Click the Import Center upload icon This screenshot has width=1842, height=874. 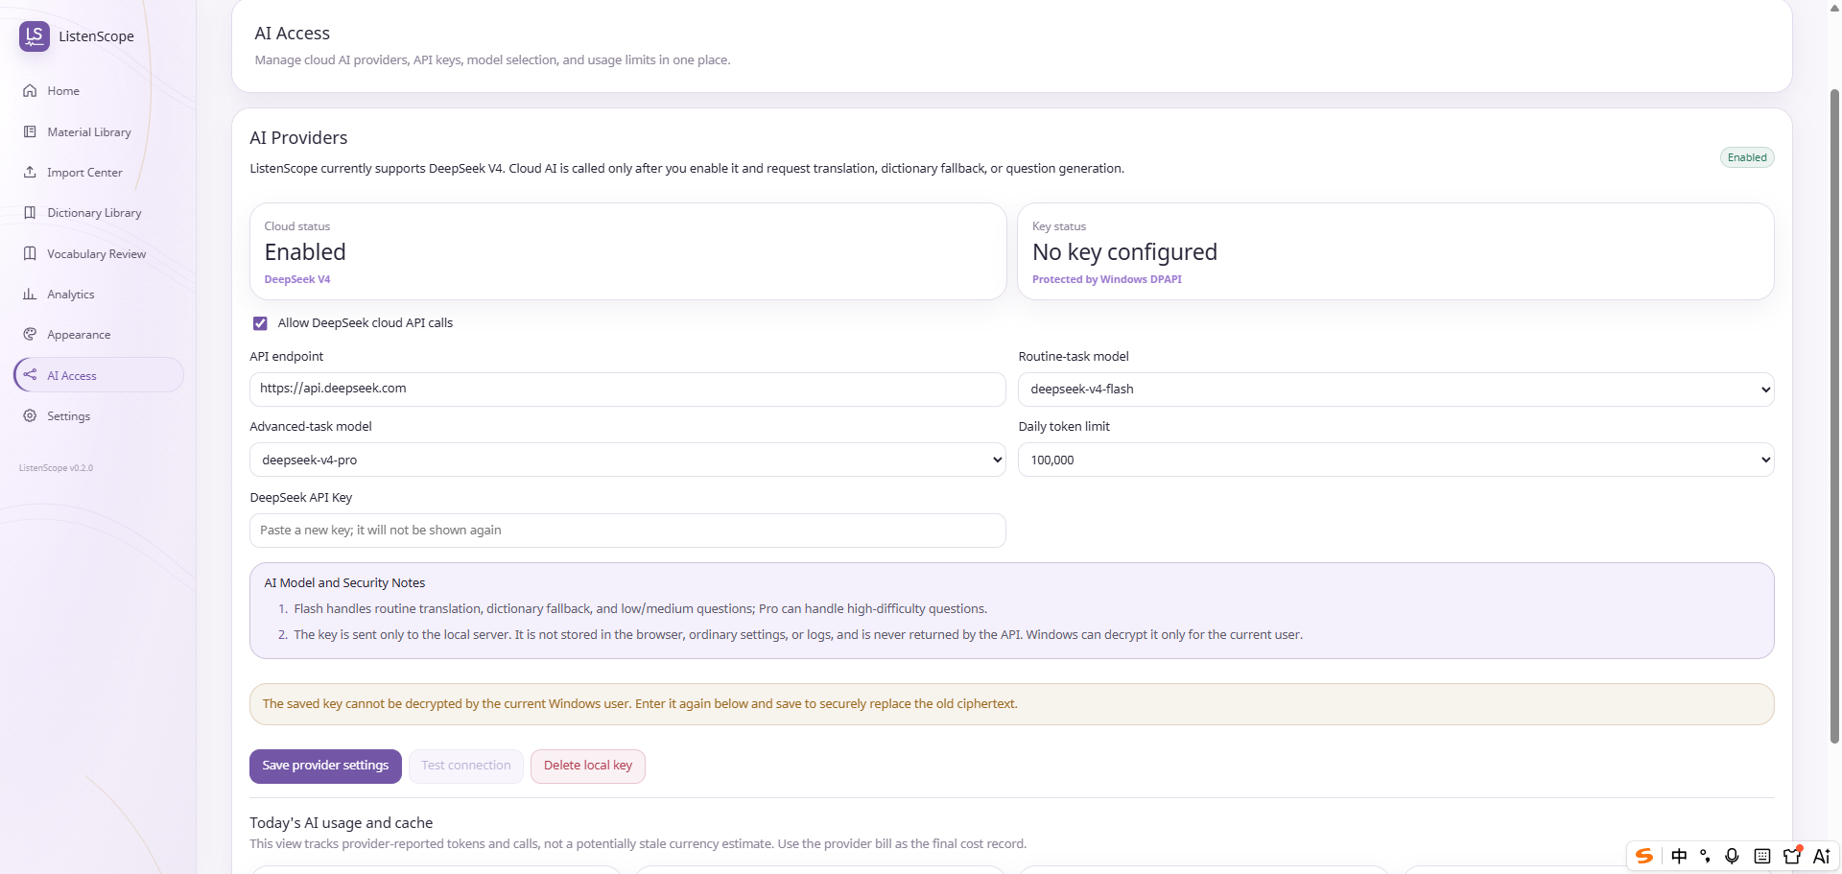point(30,173)
